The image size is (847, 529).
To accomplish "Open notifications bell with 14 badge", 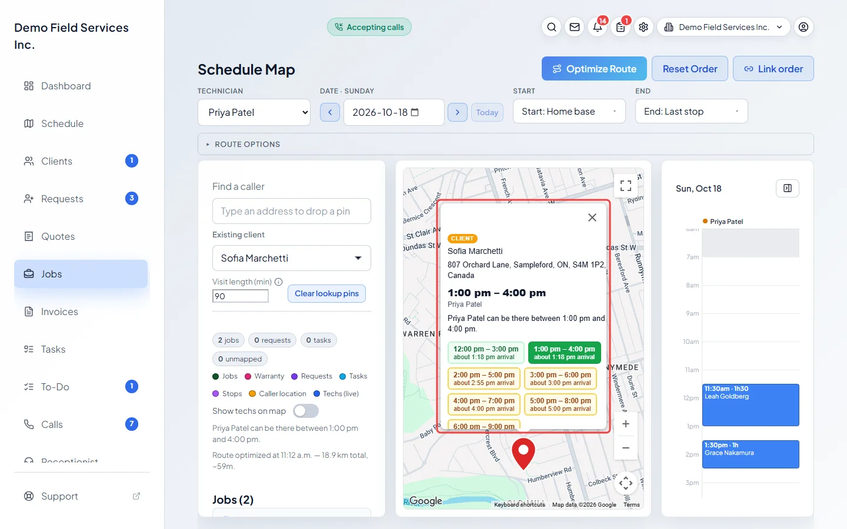I will pos(598,27).
